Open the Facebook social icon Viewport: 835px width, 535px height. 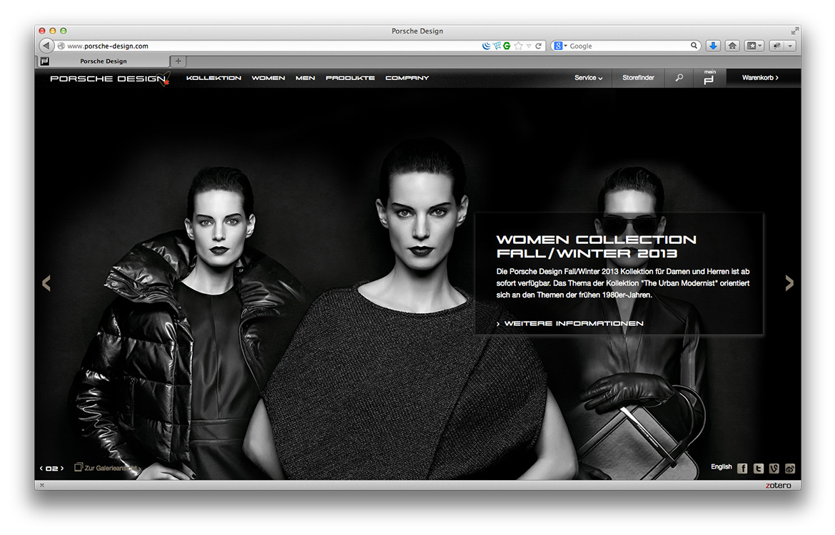(x=742, y=469)
